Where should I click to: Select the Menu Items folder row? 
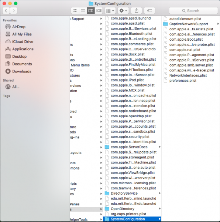86,65
